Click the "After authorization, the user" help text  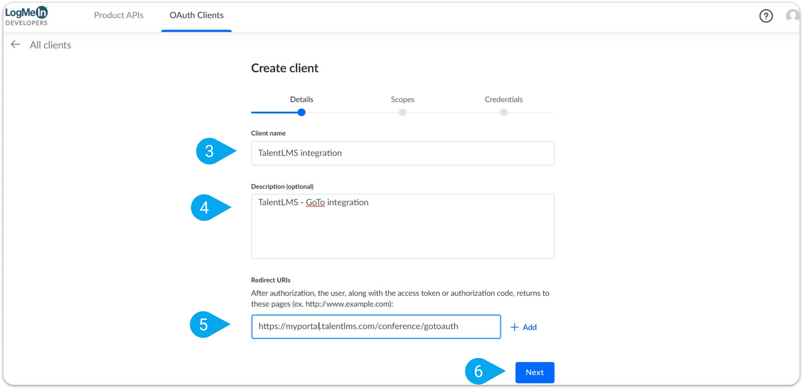pyautogui.click(x=400, y=298)
